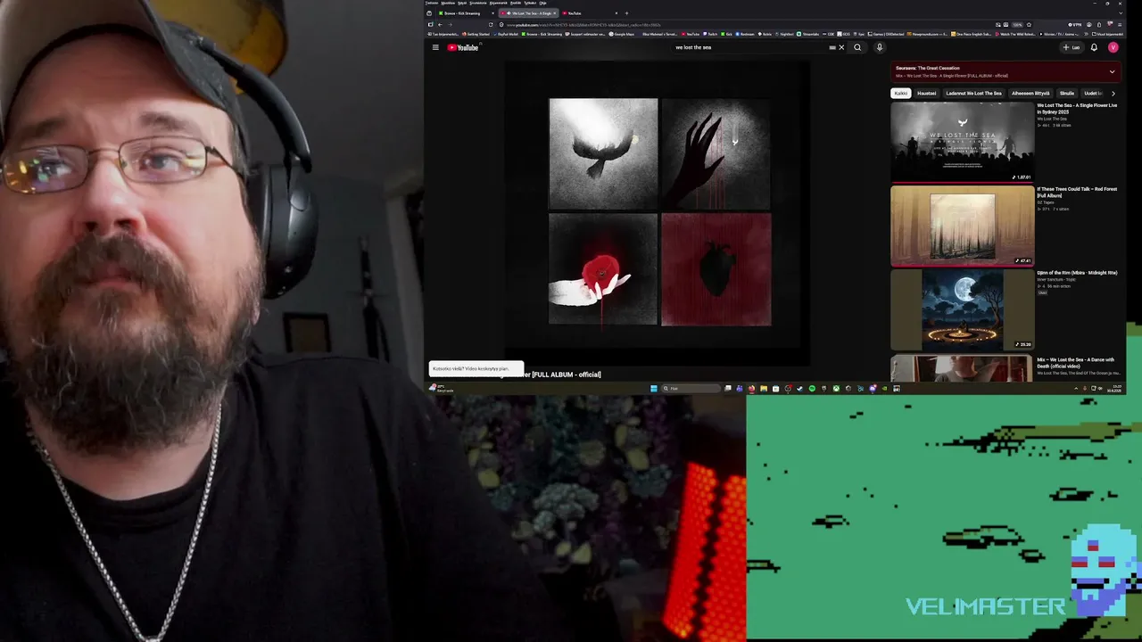Click the Luo create button
Viewport: 1142px width, 642px height.
tap(1072, 47)
